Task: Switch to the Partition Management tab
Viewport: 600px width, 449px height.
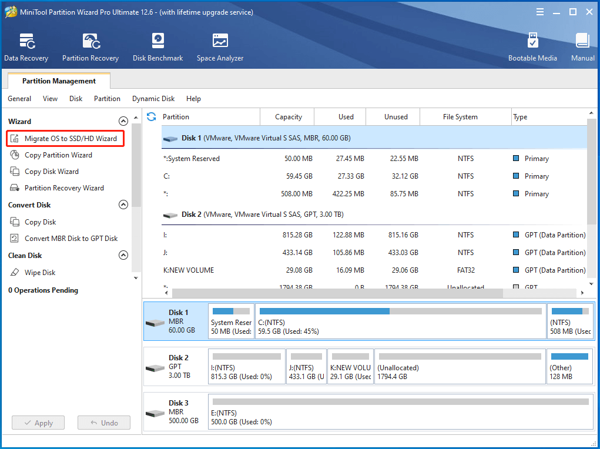Action: pyautogui.click(x=58, y=81)
